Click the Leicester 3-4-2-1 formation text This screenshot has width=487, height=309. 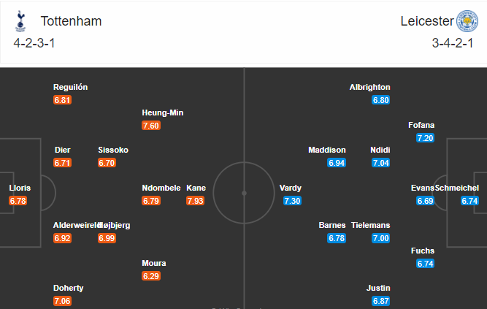pos(453,43)
